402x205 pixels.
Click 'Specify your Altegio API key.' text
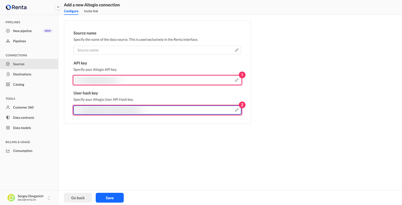coord(95,69)
